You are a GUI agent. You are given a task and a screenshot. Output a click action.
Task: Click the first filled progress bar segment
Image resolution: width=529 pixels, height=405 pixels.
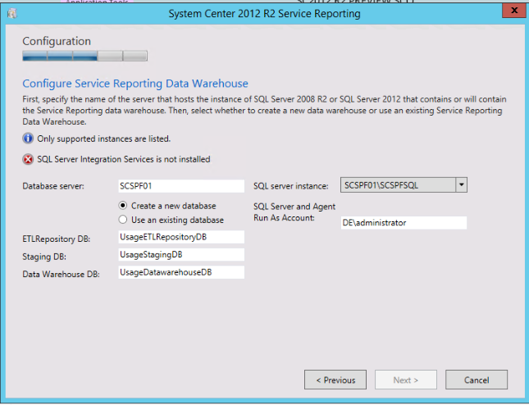tap(34, 57)
